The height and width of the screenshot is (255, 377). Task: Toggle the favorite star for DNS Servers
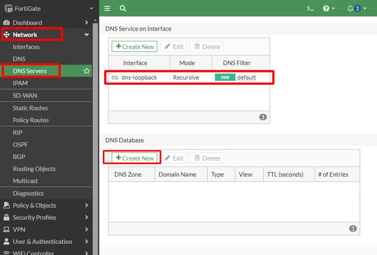coord(87,71)
